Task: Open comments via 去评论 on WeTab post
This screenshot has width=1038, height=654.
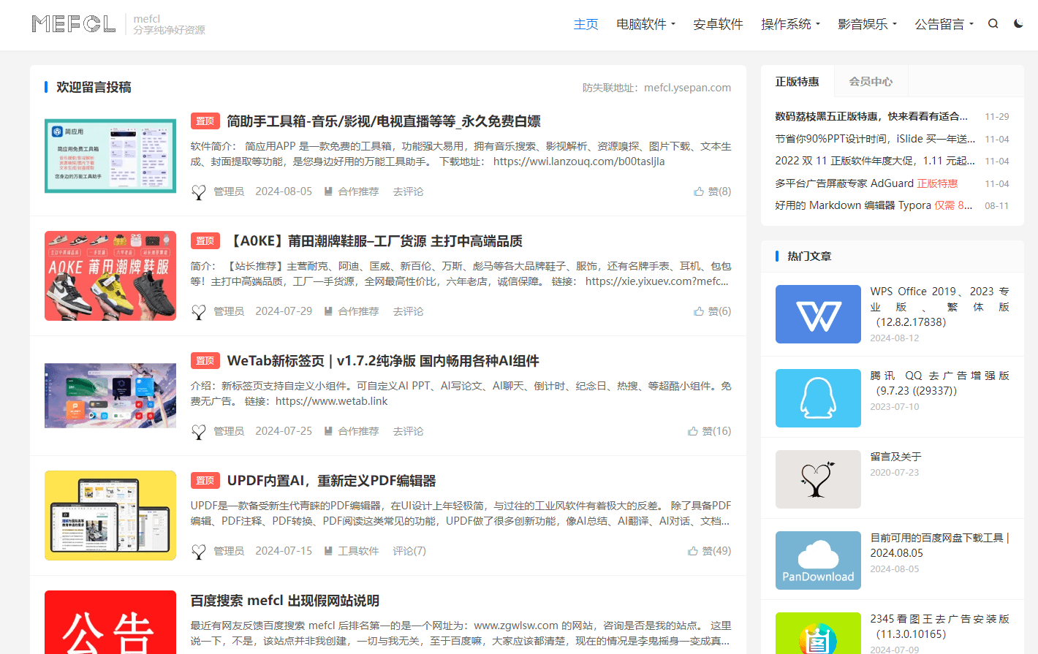Action: pyautogui.click(x=407, y=431)
